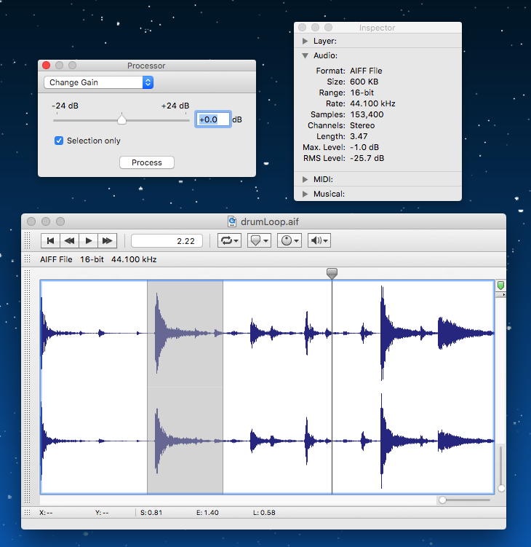Click the playback position time field
Image resolution: width=531 pixels, height=547 pixels.
[167, 240]
